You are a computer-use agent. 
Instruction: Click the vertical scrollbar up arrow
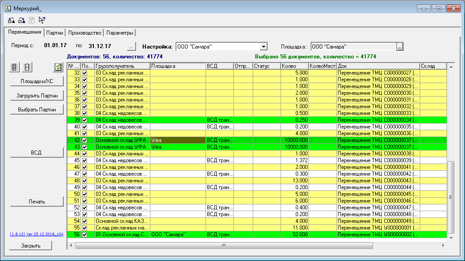[x=451, y=67]
